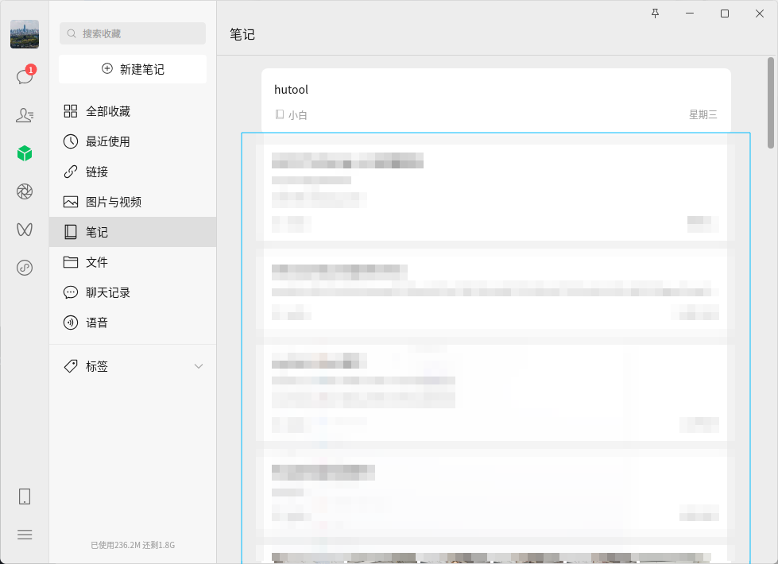Select 全部收藏 in the sidebar
This screenshot has height=564, width=778.
[x=133, y=111]
